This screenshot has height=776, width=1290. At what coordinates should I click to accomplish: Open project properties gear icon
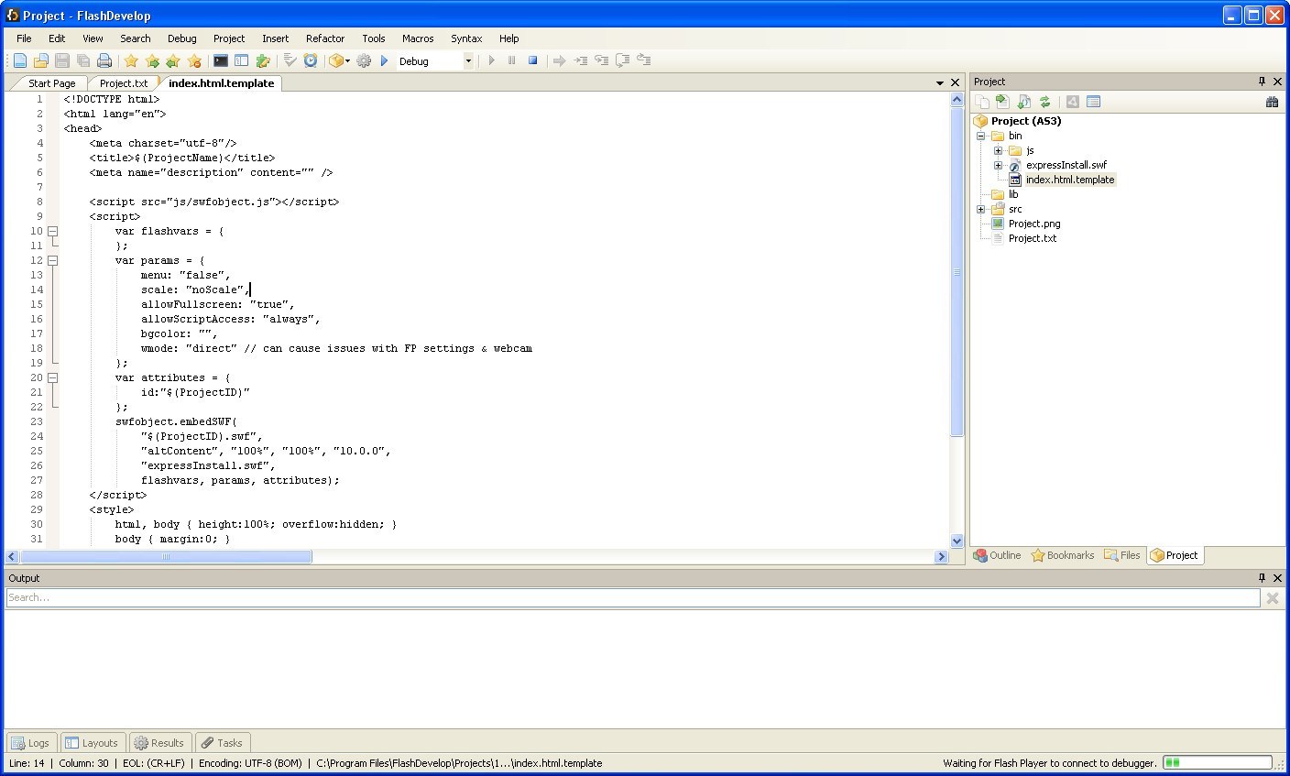click(364, 60)
